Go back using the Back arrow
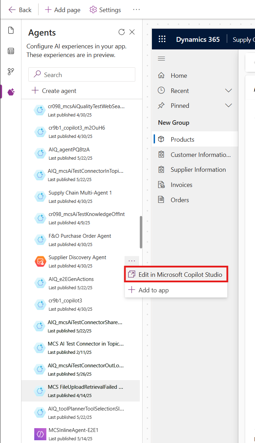This screenshot has height=443, width=255. pyautogui.click(x=20, y=10)
